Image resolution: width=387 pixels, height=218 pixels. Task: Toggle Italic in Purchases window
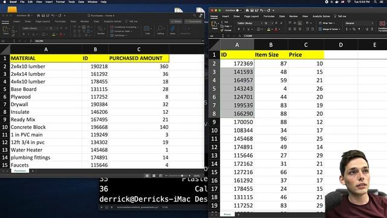28,34
